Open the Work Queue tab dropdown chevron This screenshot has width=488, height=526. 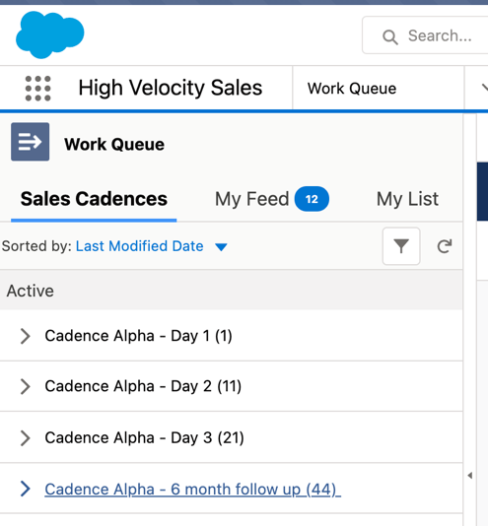(x=484, y=88)
